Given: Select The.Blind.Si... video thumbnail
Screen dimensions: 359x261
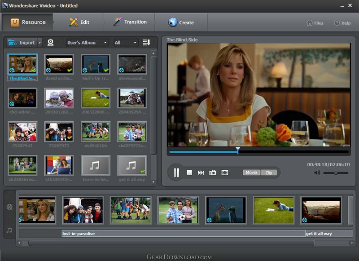Looking at the screenshot, I should 22,64.
